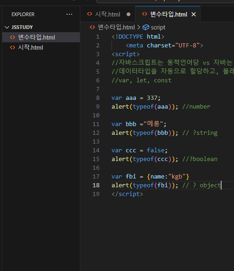Click the 변수타입.html breadcrumb
234x271 pixels.
116,27
